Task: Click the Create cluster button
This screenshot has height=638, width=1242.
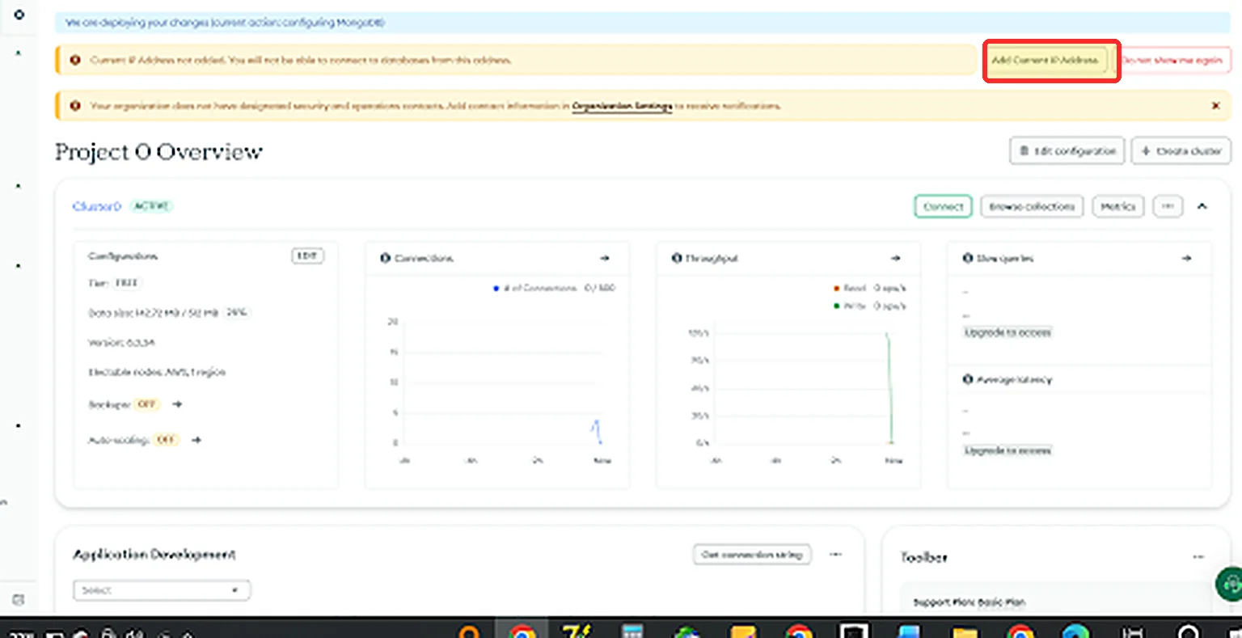Action: coord(1181,151)
